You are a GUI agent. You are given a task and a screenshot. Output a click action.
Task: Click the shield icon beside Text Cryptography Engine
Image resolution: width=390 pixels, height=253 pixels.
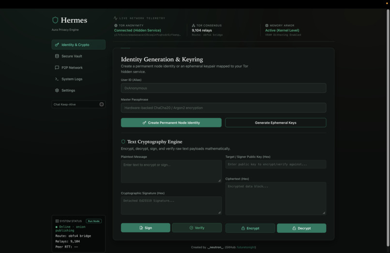(123, 141)
